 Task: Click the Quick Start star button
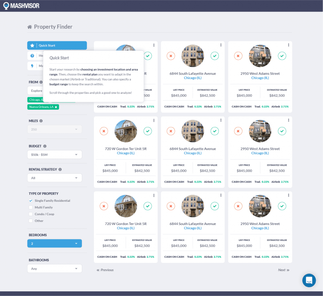pos(32,46)
